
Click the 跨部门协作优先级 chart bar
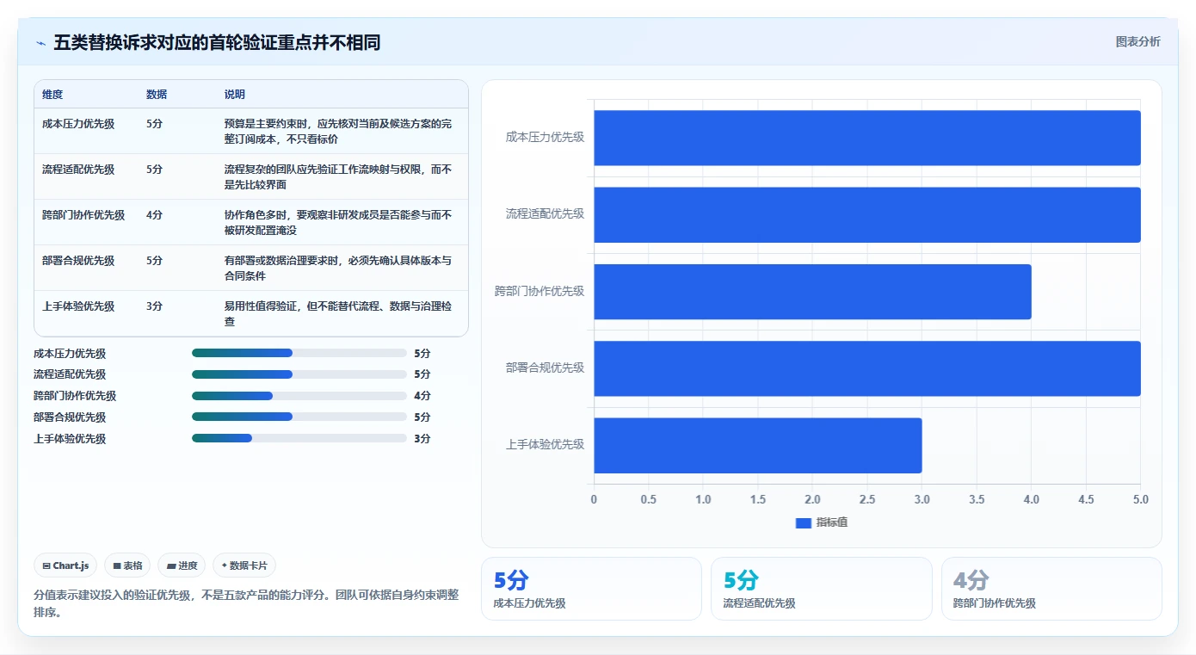812,292
